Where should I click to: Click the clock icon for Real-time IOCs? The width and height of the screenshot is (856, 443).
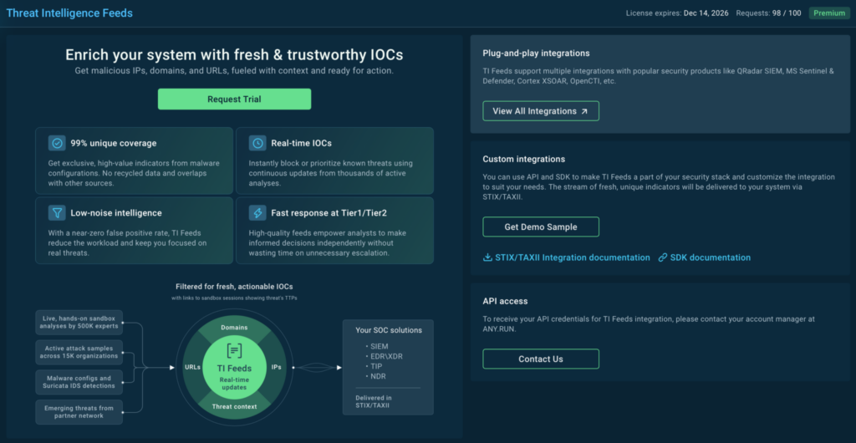tap(257, 143)
